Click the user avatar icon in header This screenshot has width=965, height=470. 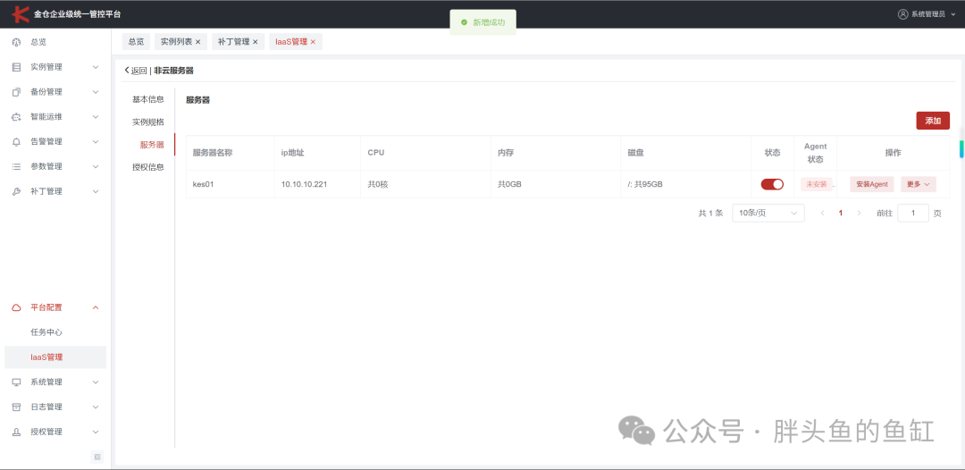click(902, 14)
